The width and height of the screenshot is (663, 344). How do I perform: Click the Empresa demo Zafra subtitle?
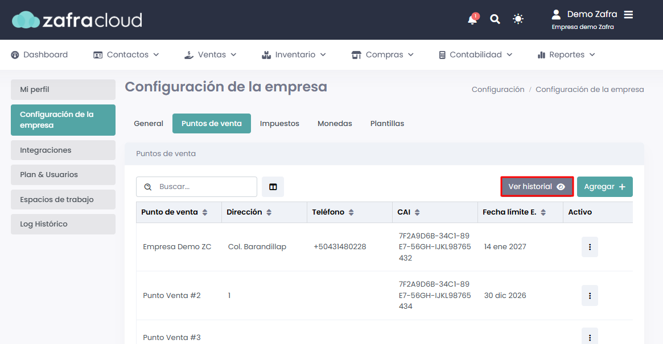tap(583, 27)
